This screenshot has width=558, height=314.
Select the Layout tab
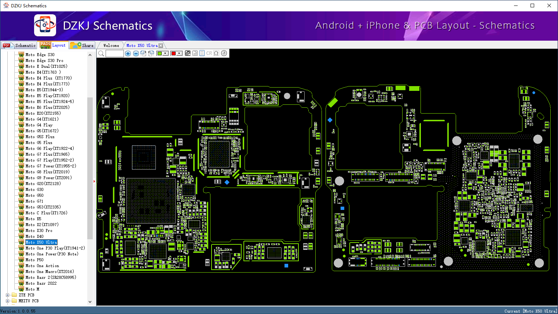click(53, 45)
